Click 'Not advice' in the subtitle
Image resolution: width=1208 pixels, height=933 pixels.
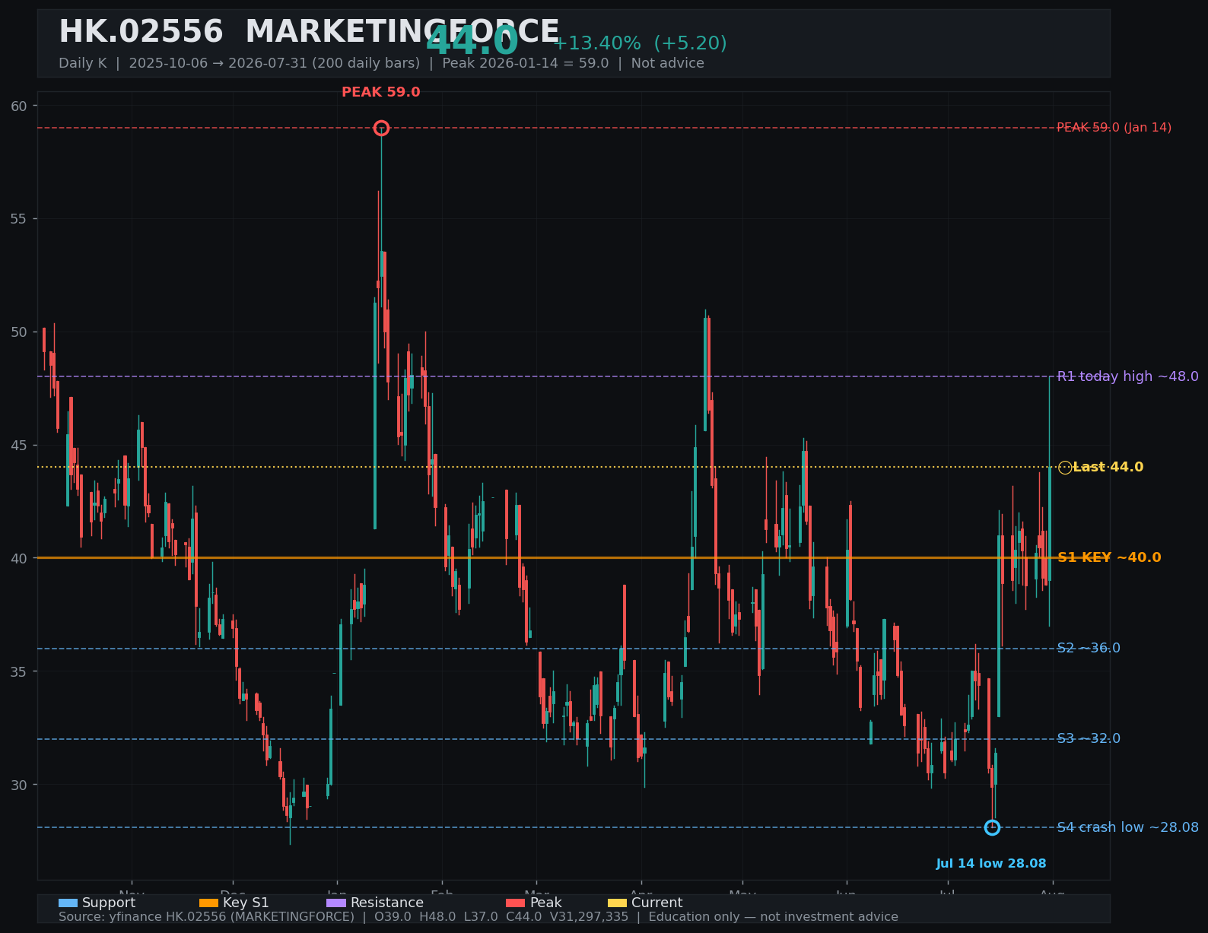click(668, 63)
